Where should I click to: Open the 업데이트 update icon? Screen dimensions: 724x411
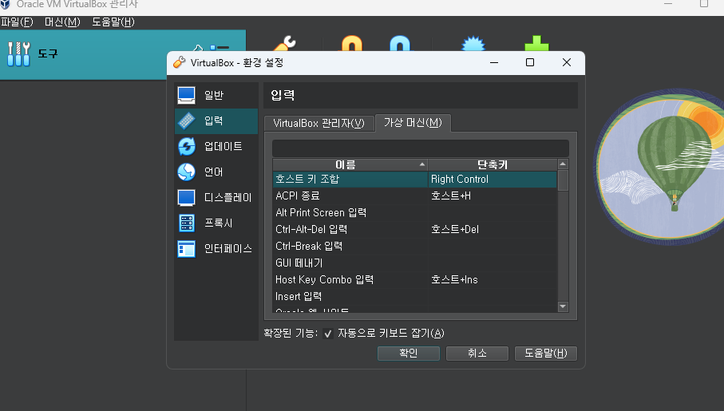187,146
